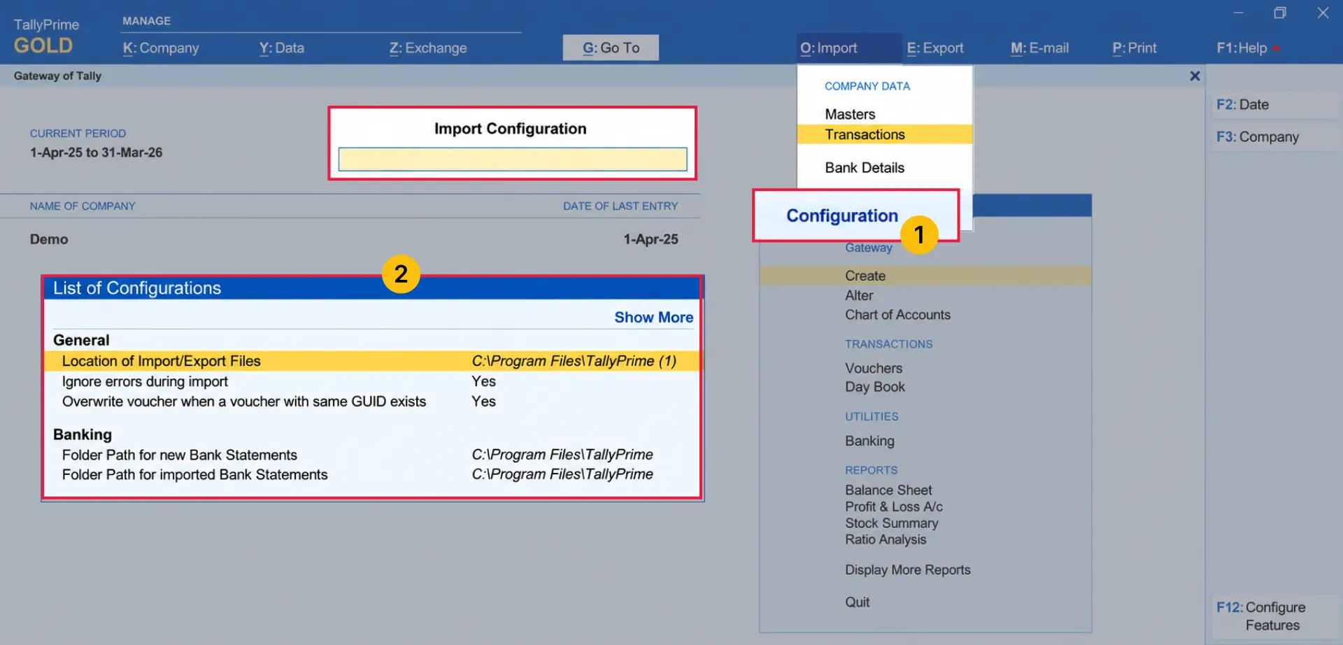Click the Yes value for Ignore errors

click(x=483, y=381)
